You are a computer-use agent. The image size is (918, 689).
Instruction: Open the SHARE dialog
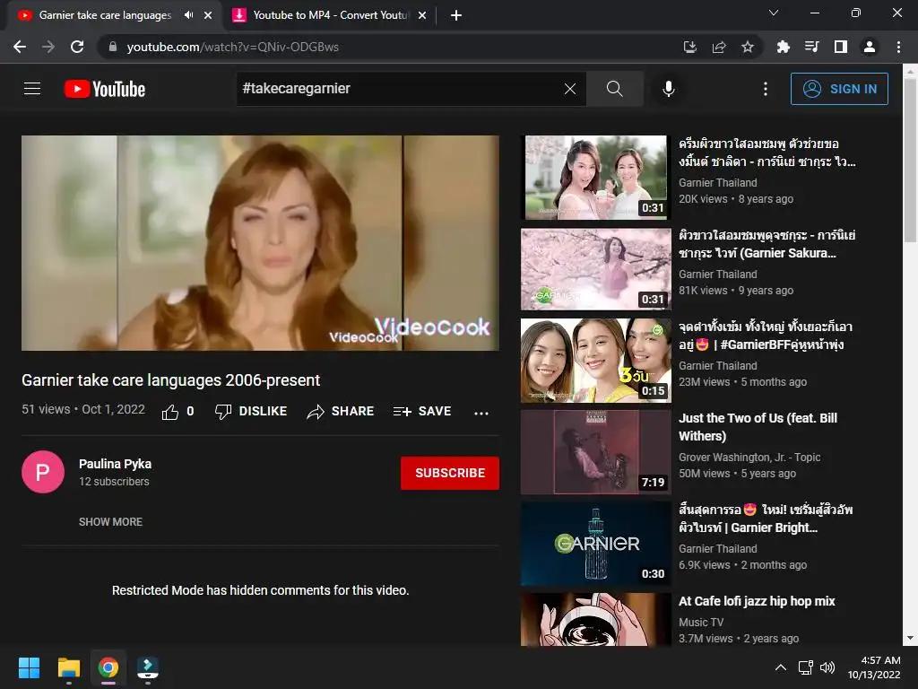340,411
